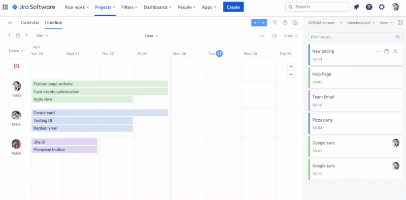The image size is (406, 200).
Task: Switch to the Calendar tab
Action: (x=30, y=22)
